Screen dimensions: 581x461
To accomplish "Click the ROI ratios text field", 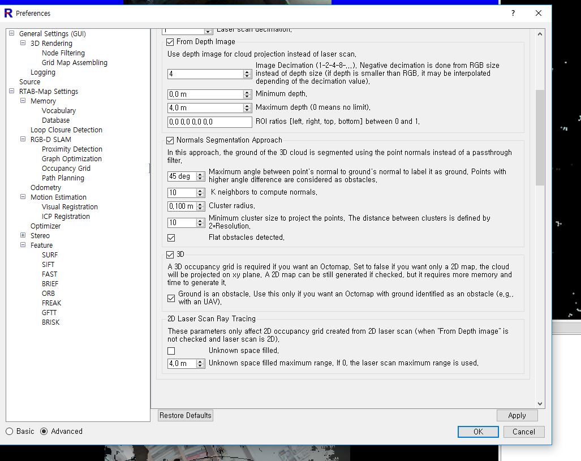I will point(209,122).
